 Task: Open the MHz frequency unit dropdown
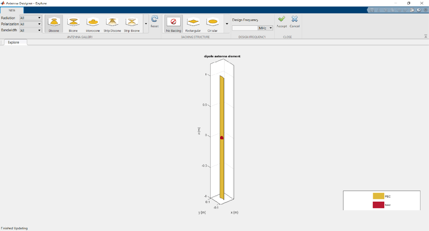pos(266,28)
